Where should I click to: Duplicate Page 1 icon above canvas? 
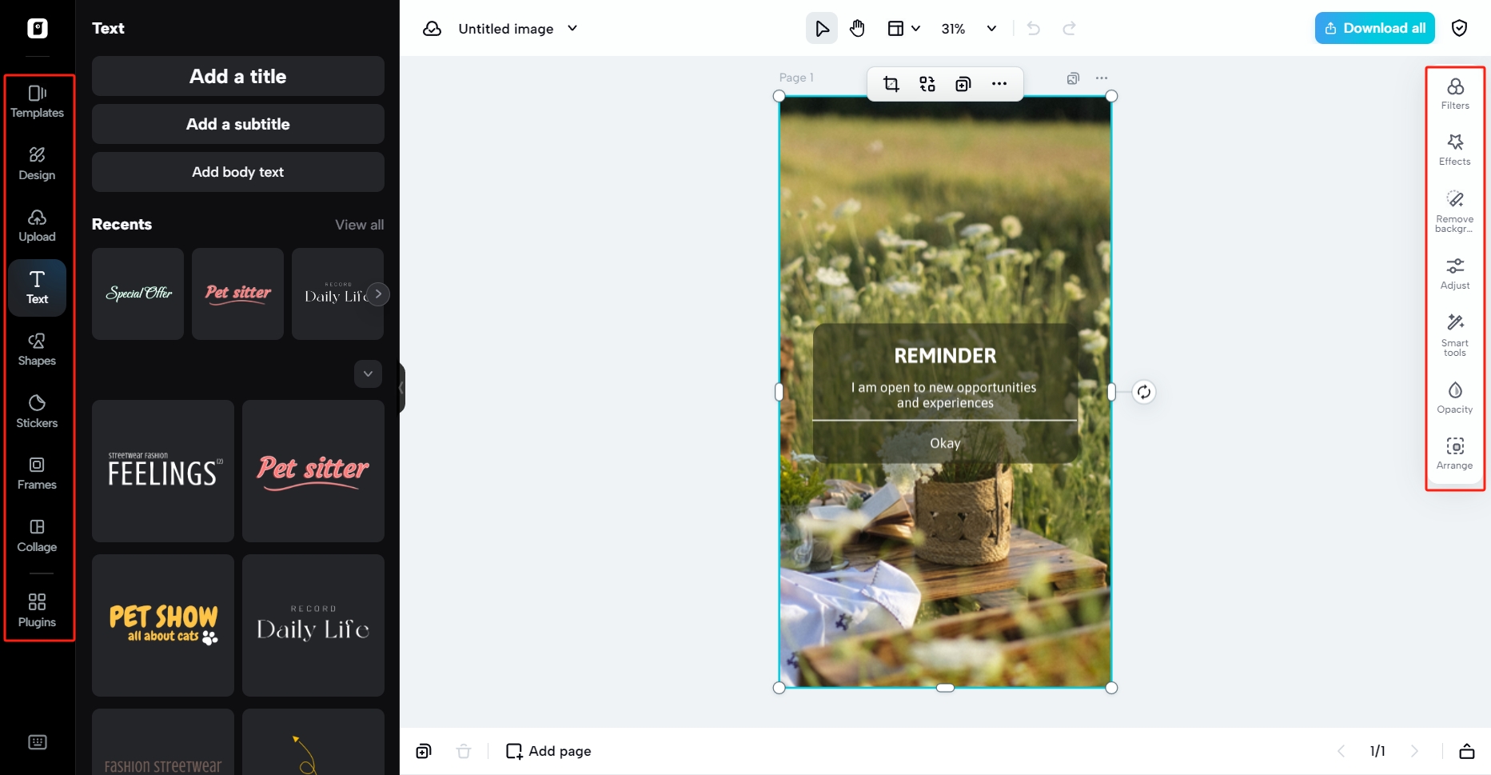pos(1073,78)
